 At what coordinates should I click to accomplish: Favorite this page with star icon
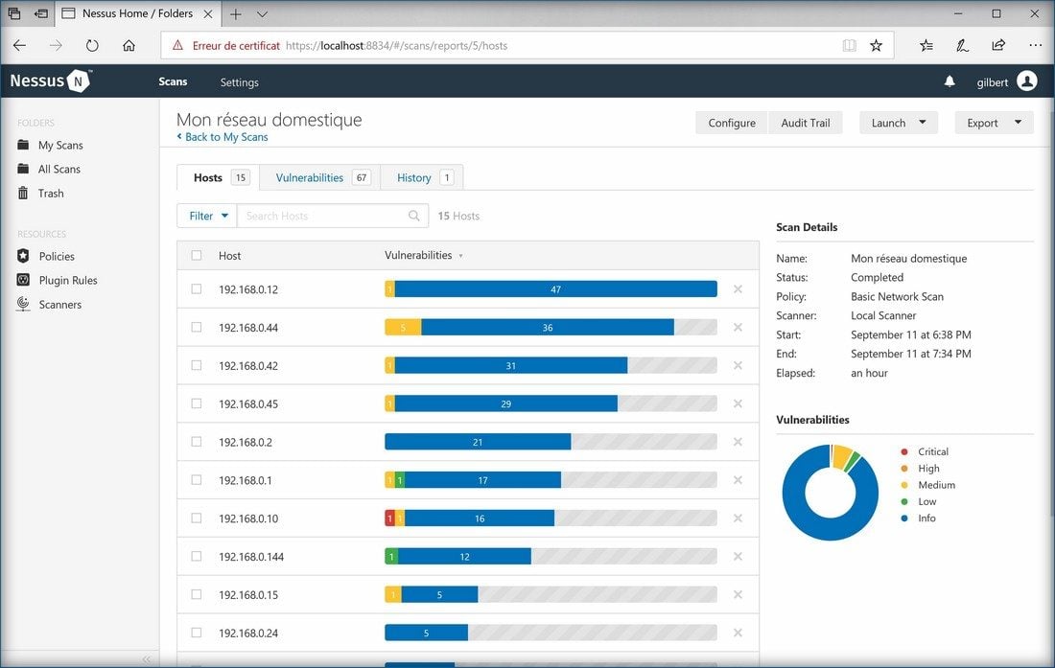tap(876, 45)
